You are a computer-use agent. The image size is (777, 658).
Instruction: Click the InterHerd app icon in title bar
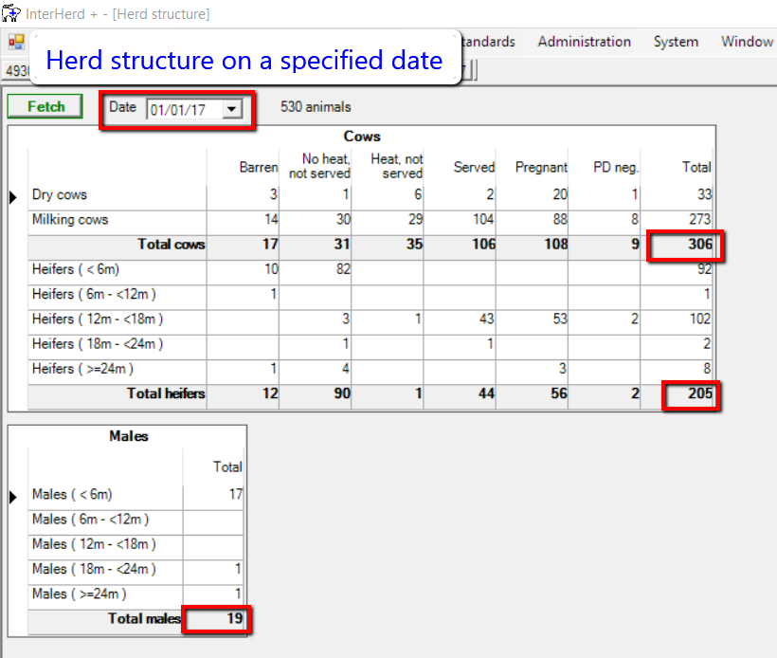[x=11, y=13]
